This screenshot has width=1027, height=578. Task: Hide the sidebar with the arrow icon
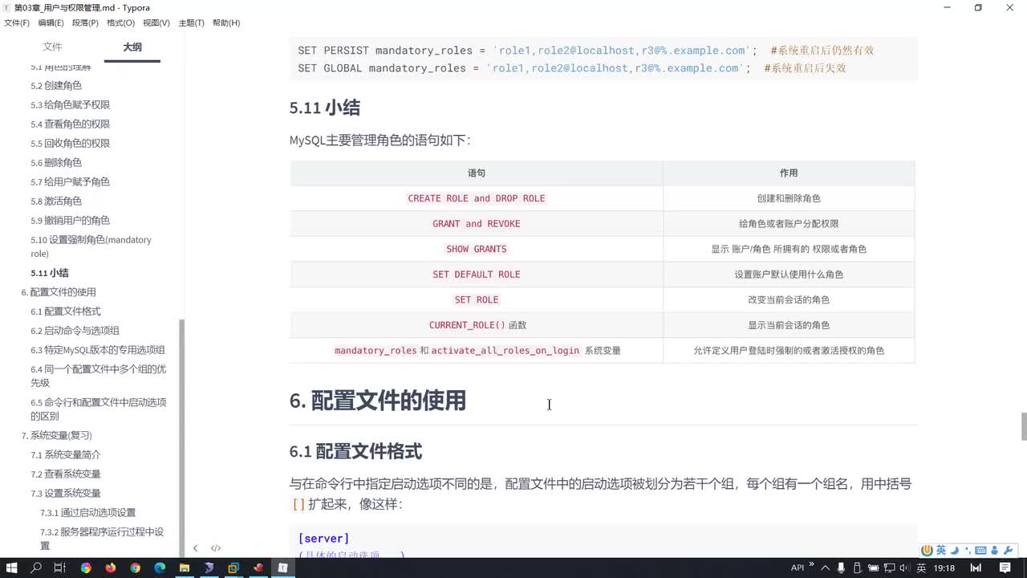click(195, 548)
